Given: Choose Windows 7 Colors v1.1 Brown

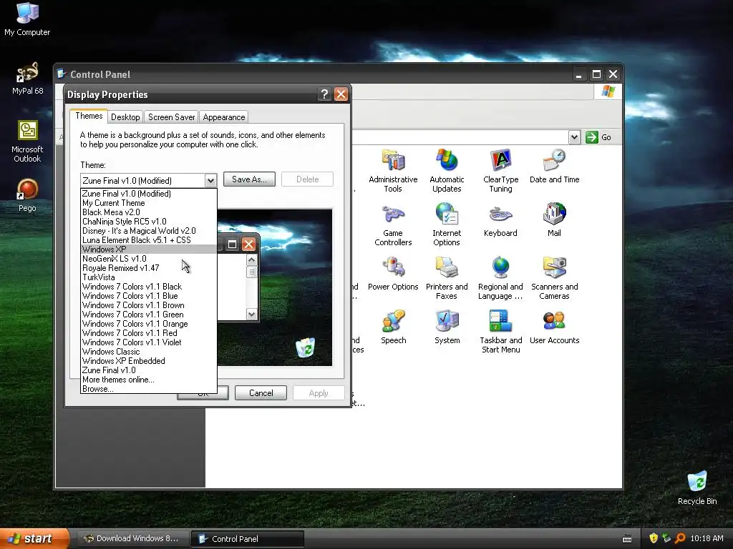Looking at the screenshot, I should (149, 305).
